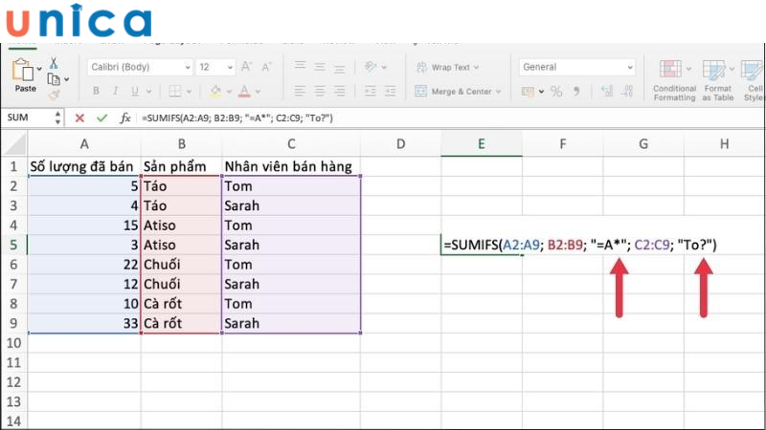Image resolution: width=766 pixels, height=430 pixels.
Task: Toggle Underline formatting
Action: pyautogui.click(x=135, y=91)
